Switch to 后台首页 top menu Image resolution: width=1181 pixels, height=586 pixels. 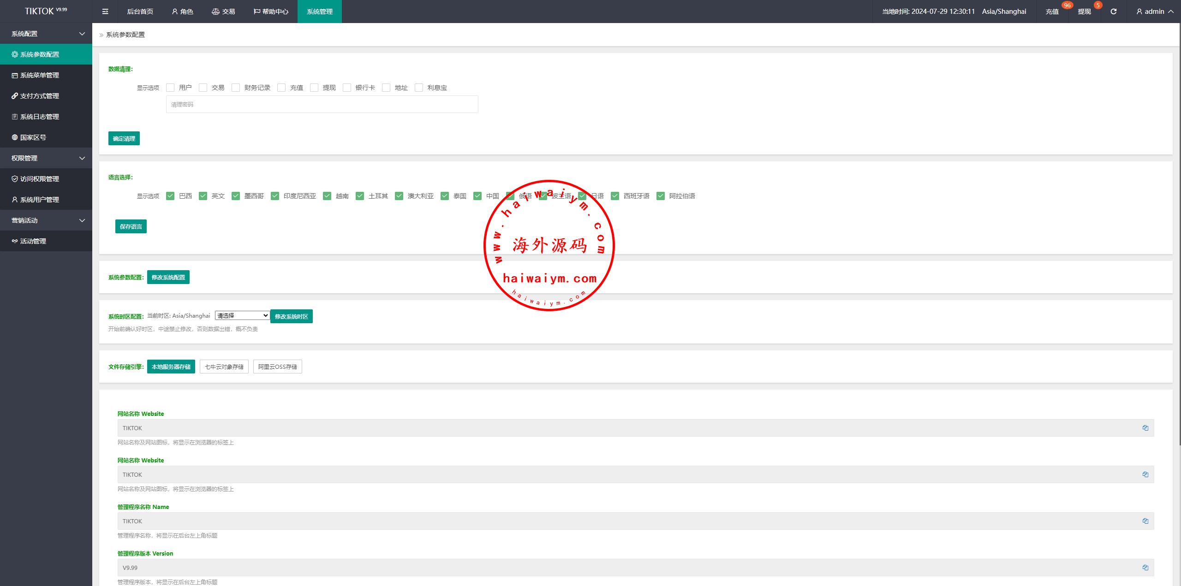tap(140, 12)
